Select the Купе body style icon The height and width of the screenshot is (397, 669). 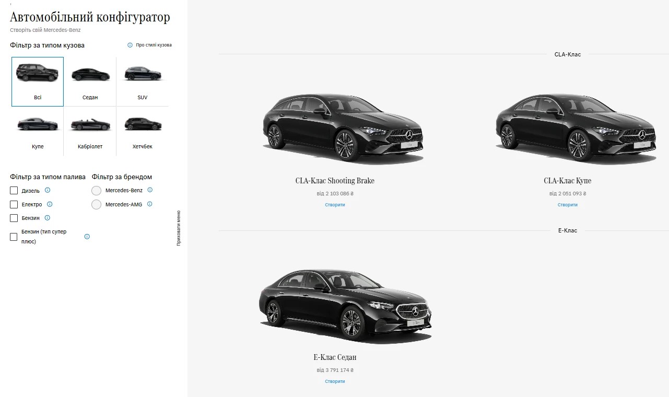pos(37,123)
